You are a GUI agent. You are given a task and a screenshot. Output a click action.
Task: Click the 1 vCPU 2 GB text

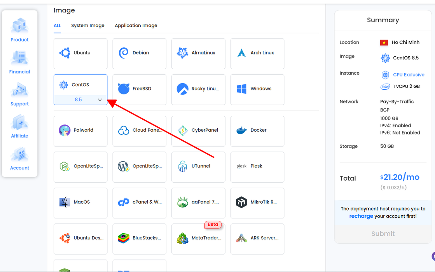406,86
